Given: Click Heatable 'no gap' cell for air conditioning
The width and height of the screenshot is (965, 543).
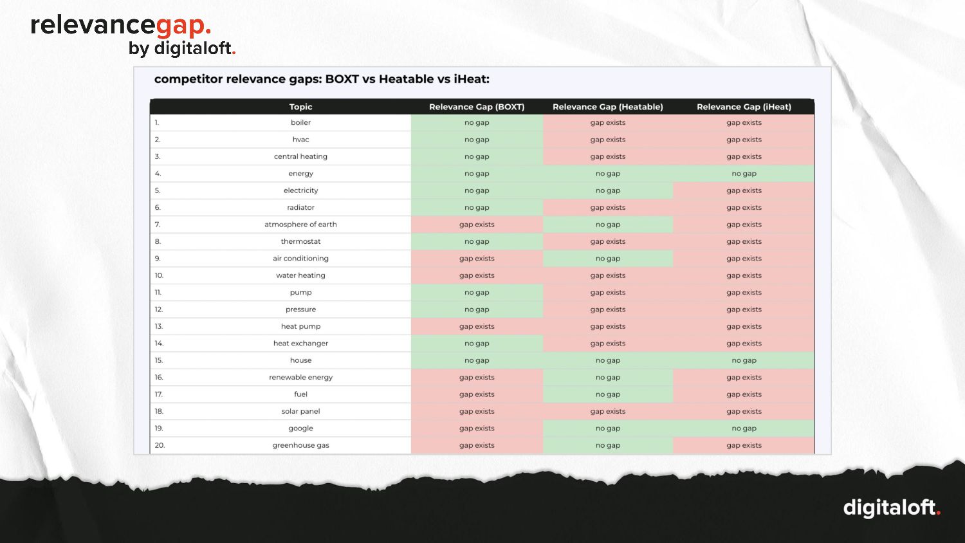Looking at the screenshot, I should [608, 259].
